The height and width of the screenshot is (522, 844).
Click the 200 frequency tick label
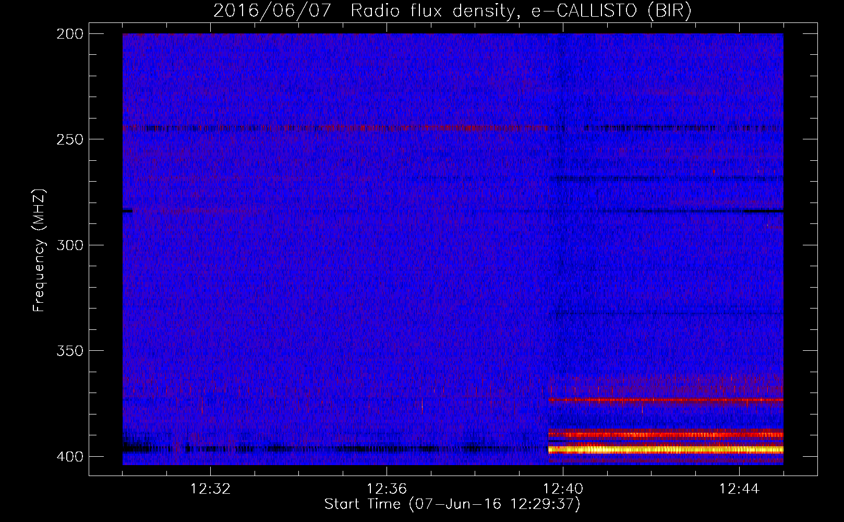70,34
